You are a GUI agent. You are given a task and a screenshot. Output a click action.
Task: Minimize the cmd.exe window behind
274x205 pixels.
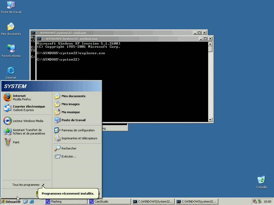click(x=195, y=33)
